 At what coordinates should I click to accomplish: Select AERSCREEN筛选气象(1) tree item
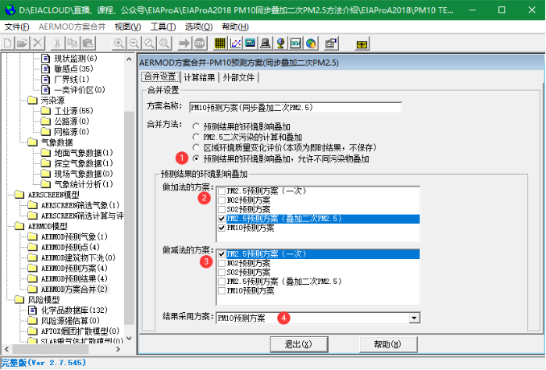pyautogui.click(x=80, y=205)
